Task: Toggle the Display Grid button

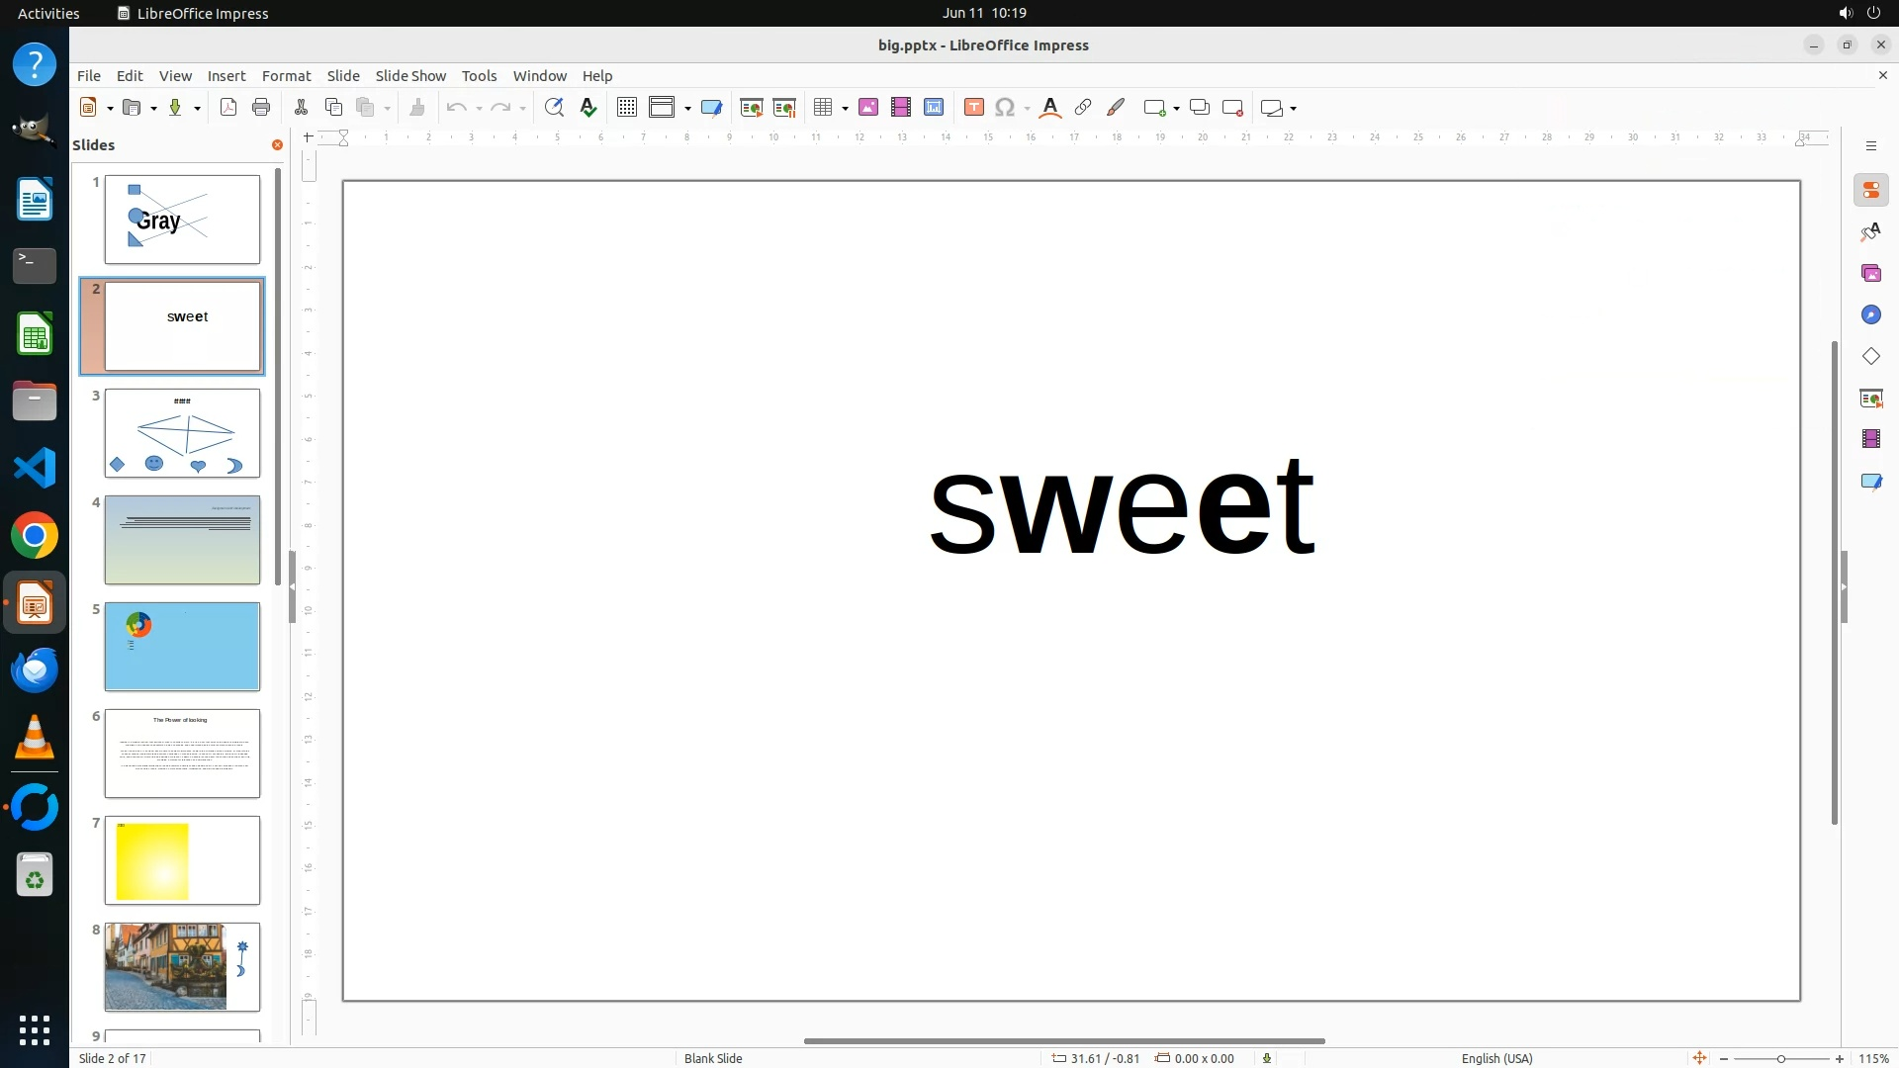Action: click(626, 108)
